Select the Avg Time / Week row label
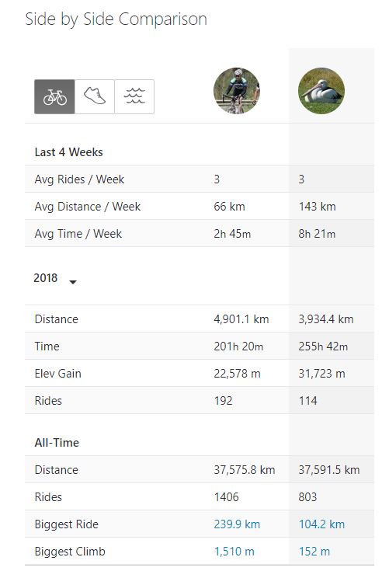 coord(78,234)
